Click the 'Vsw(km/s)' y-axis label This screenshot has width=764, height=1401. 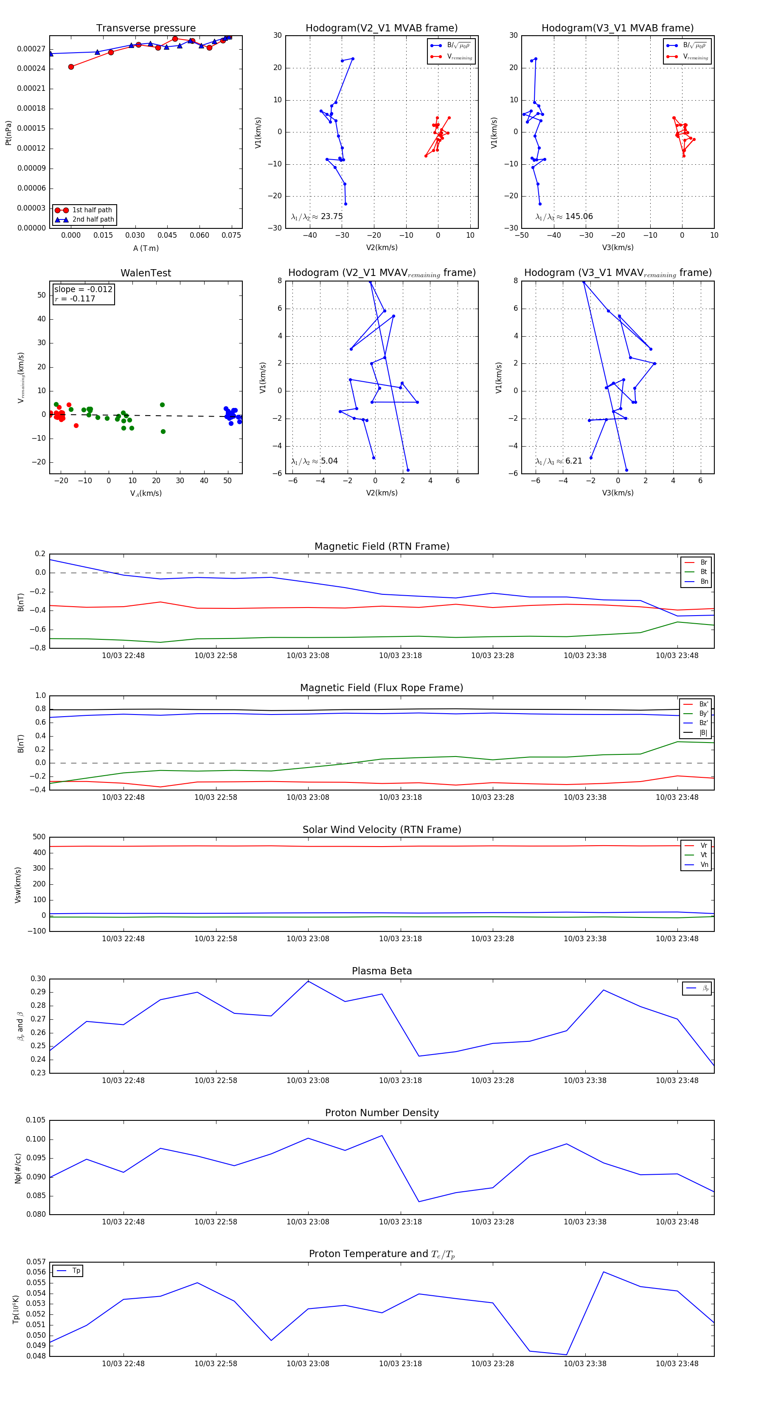18,885
